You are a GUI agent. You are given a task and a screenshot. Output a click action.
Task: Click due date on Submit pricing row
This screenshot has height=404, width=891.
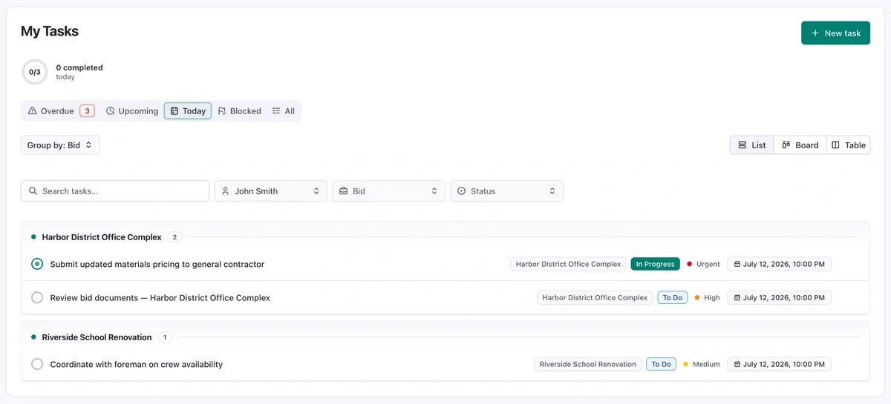coord(779,264)
